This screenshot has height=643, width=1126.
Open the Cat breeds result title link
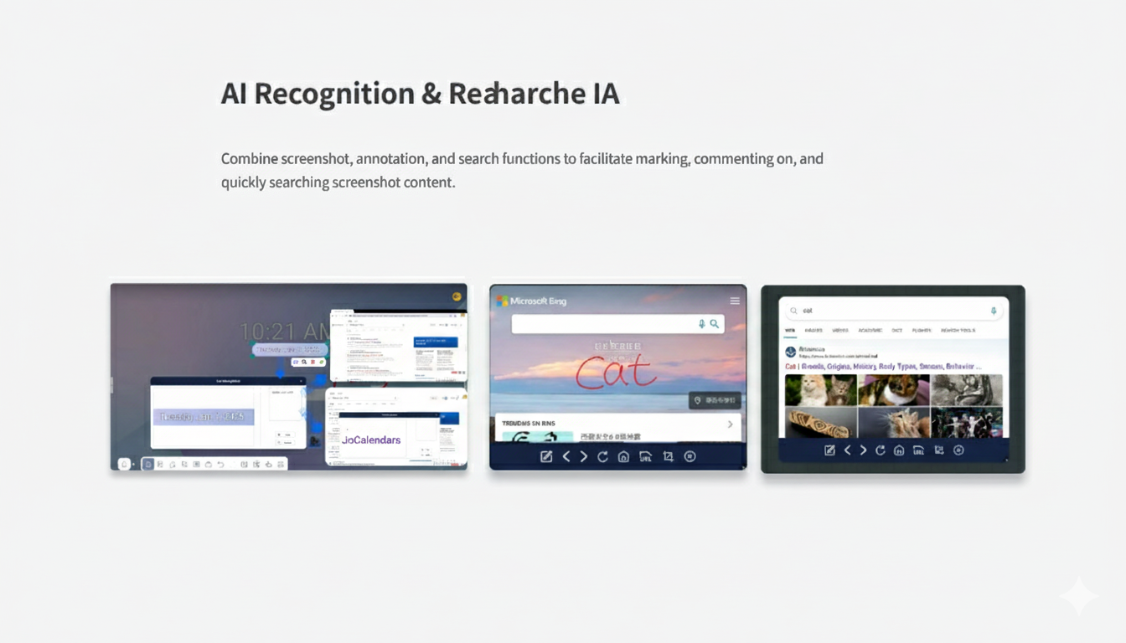(882, 367)
